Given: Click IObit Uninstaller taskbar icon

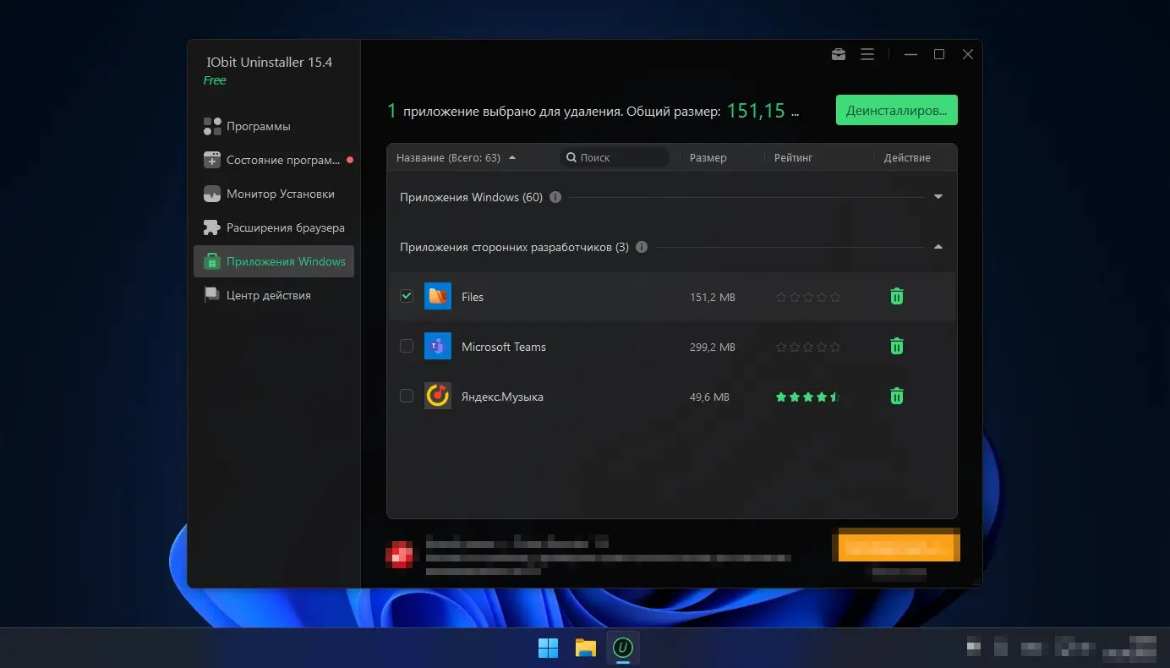Looking at the screenshot, I should (623, 648).
